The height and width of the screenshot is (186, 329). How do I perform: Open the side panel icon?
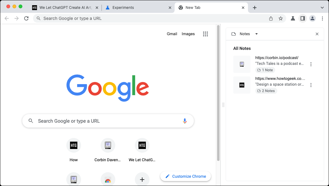click(x=302, y=18)
